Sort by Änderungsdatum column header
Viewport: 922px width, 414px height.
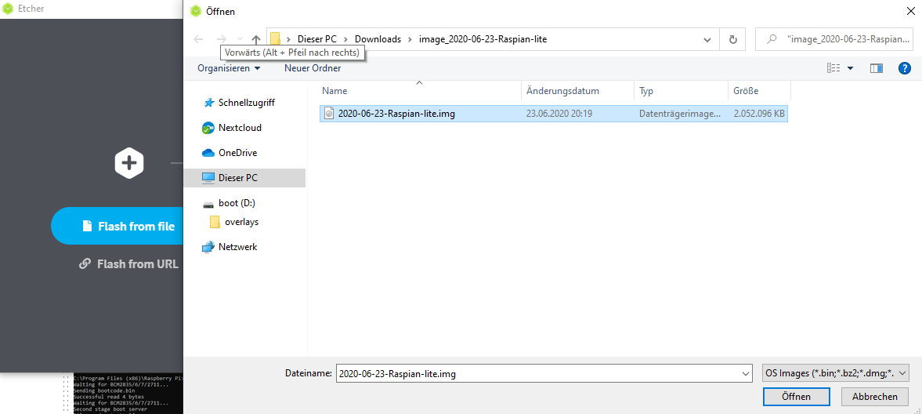pos(577,91)
